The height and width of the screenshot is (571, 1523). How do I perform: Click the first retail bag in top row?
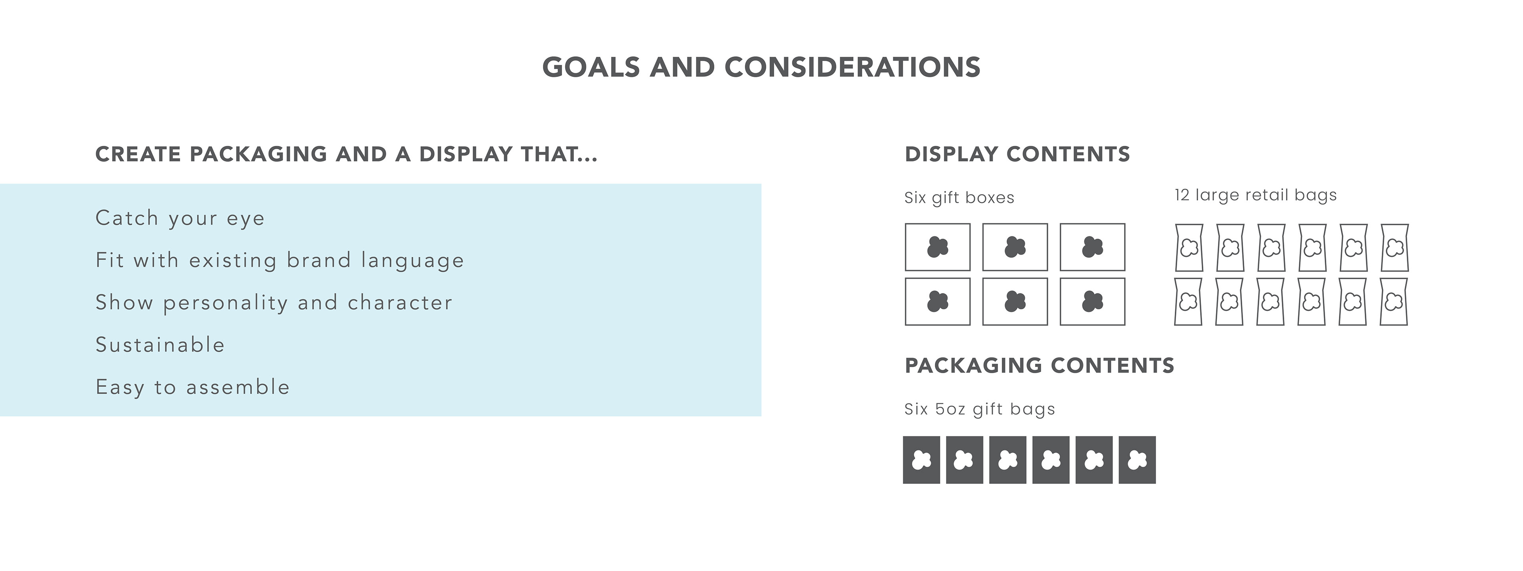pyautogui.click(x=1189, y=248)
